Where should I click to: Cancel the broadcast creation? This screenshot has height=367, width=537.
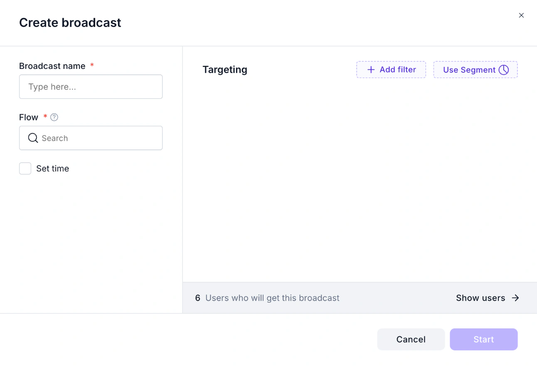pyautogui.click(x=411, y=340)
